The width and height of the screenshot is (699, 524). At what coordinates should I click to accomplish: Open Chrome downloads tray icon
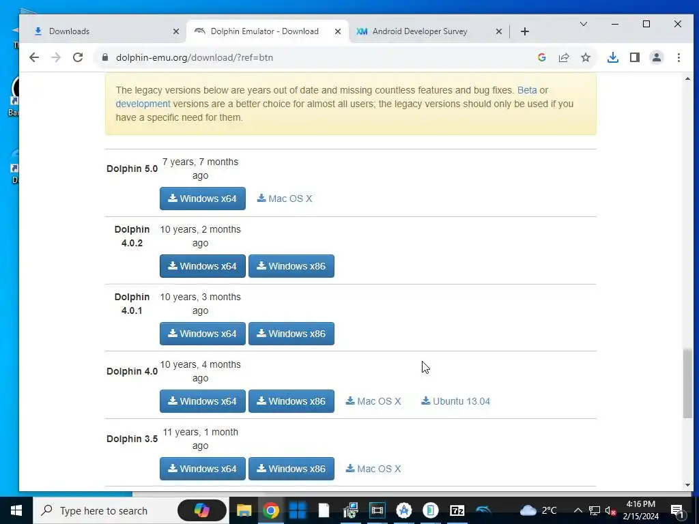pos(613,57)
